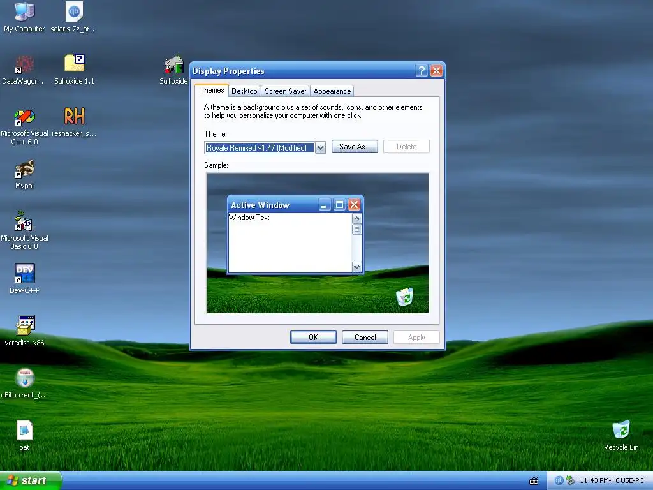Select the Dev-C++ shortcut icon

pos(24,278)
